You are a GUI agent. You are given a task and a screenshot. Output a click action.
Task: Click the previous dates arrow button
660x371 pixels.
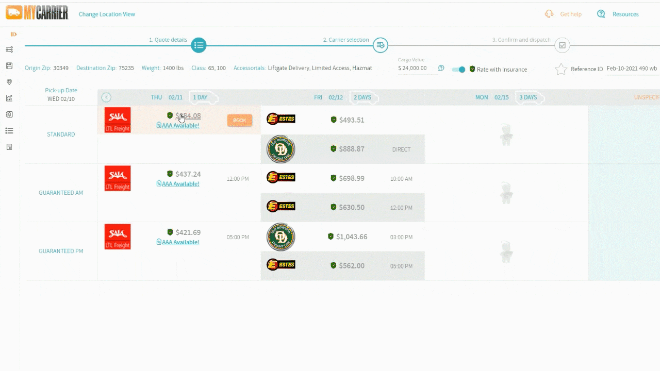(x=106, y=97)
